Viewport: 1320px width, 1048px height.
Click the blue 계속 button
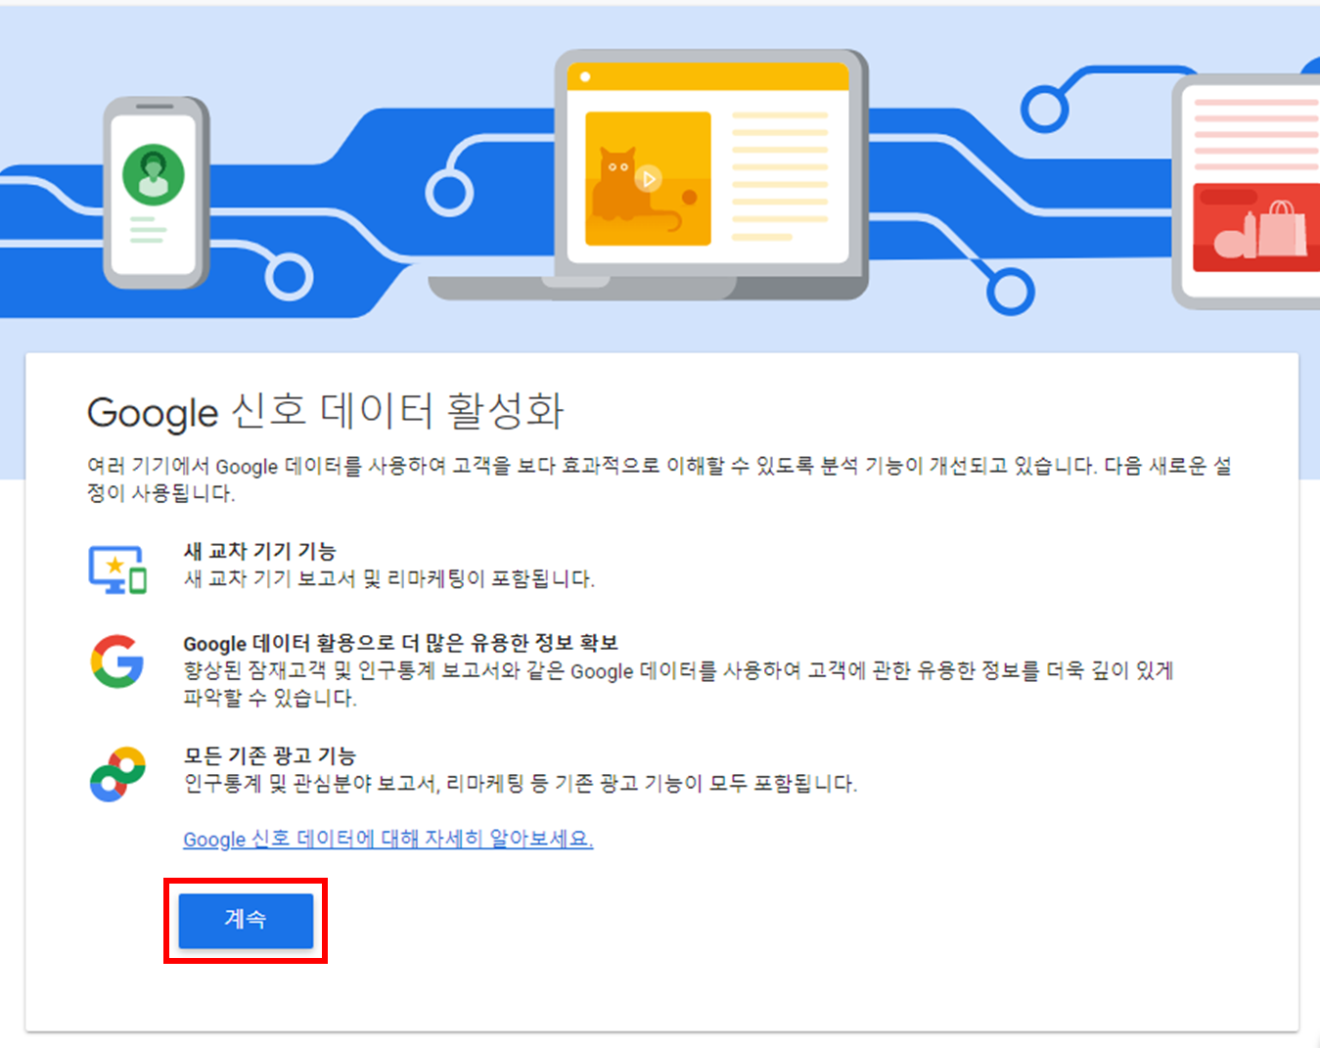coord(246,920)
